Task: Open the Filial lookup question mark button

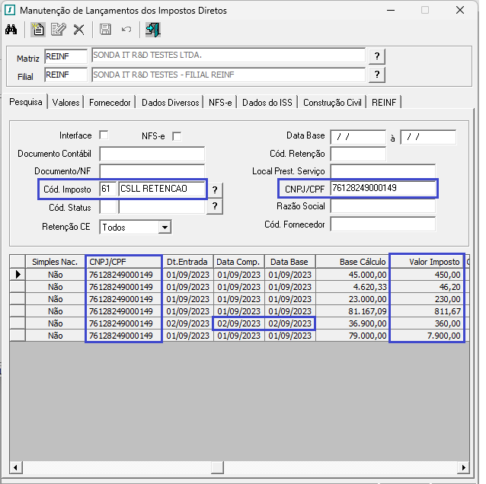Action: [x=377, y=75]
